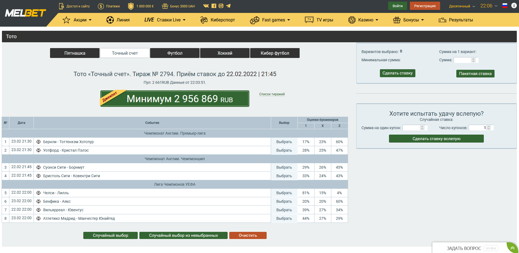Click the casino chip icon beside Казино
Image resolution: width=519 pixels, height=253 pixels.
pyautogui.click(x=352, y=20)
